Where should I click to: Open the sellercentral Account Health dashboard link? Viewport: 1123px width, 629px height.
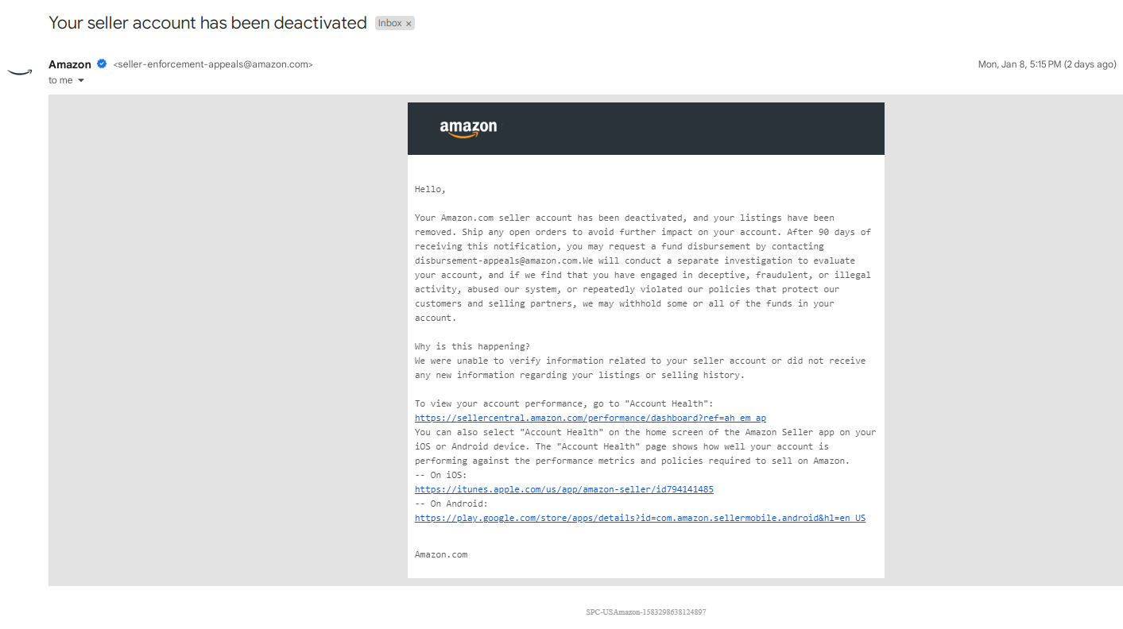pyautogui.click(x=591, y=418)
